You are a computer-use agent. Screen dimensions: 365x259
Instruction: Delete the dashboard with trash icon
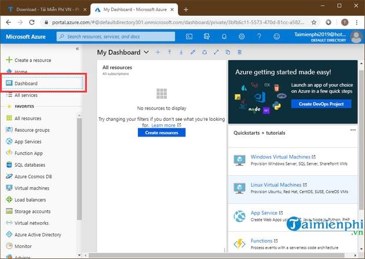pyautogui.click(x=239, y=52)
